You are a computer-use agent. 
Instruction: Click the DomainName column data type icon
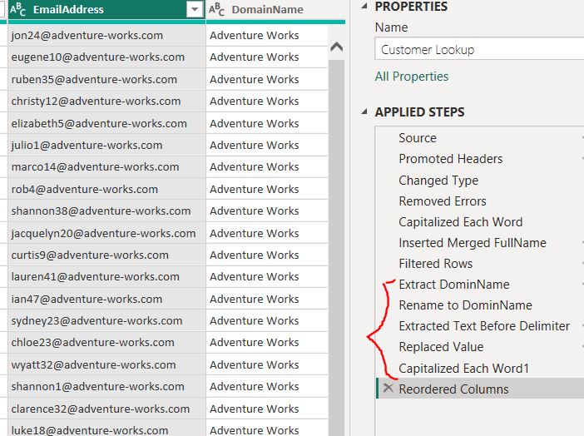[x=216, y=10]
